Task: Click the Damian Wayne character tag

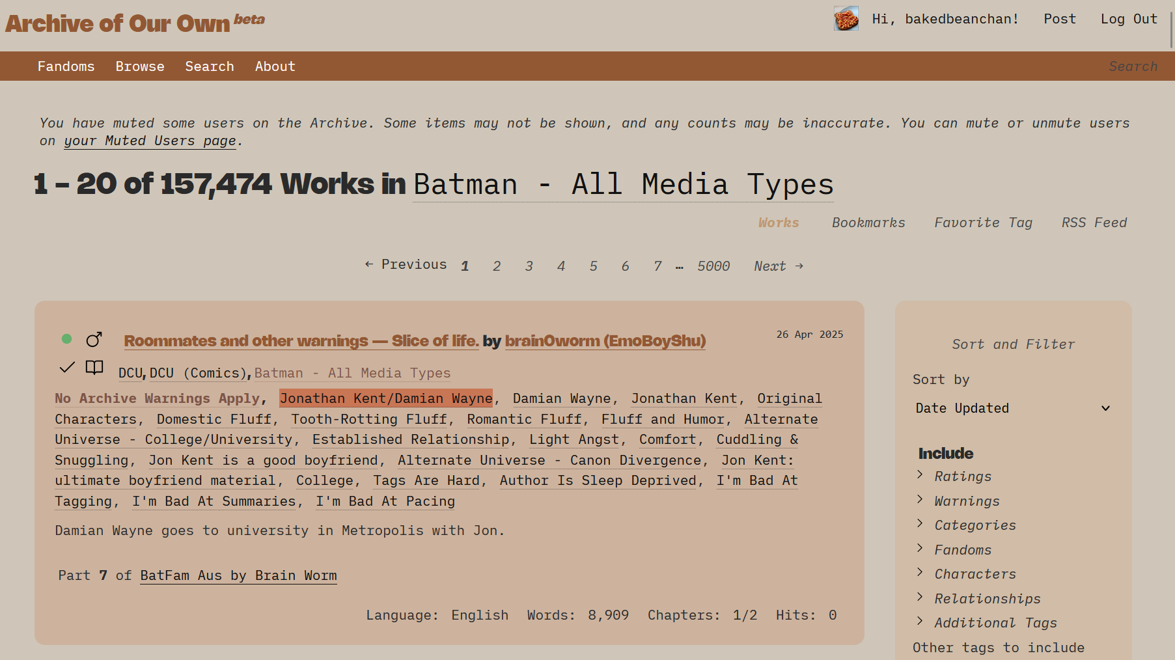Action: click(562, 398)
